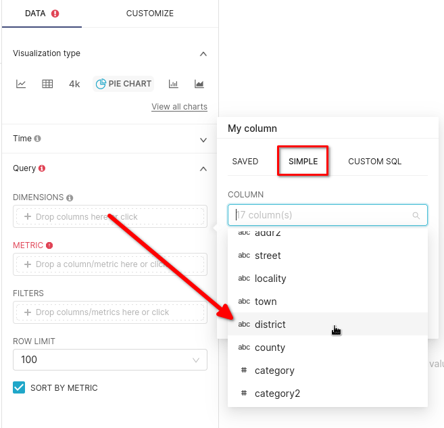Image resolution: width=444 pixels, height=428 pixels.
Task: Select the area chart visualization icon
Action: pos(199,84)
